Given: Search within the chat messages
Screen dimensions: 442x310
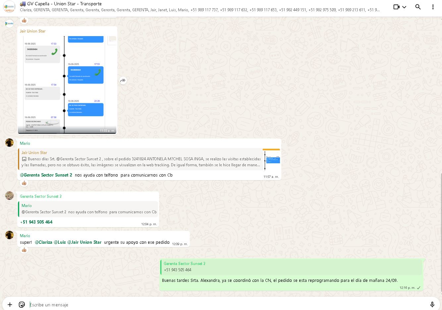Looking at the screenshot, I should click(418, 7).
